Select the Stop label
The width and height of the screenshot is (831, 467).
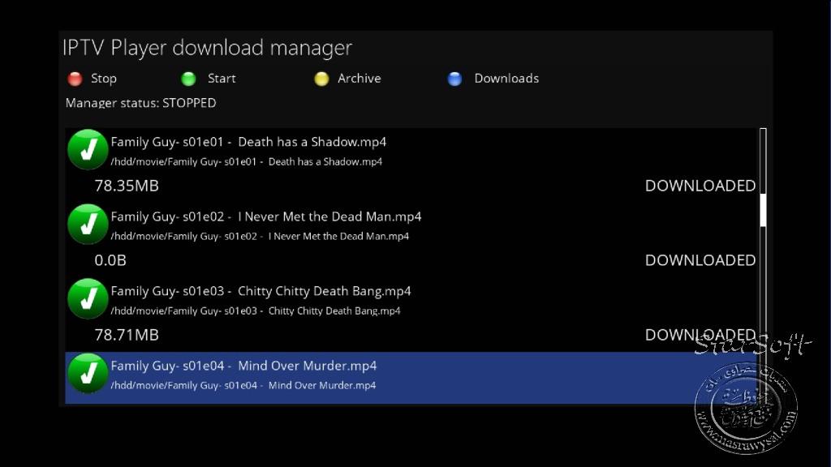[104, 79]
